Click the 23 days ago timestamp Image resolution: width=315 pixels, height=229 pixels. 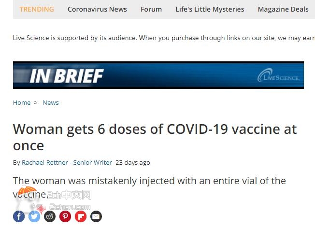click(133, 162)
